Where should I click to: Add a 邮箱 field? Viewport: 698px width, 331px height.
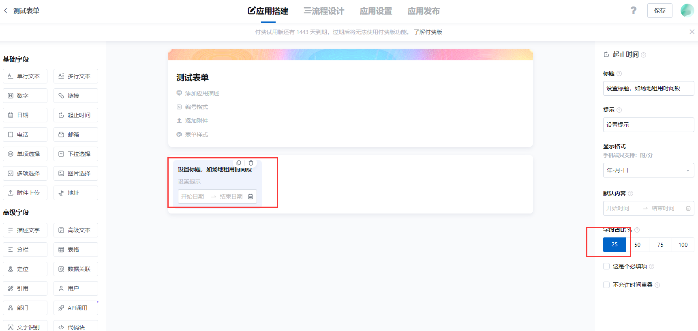(x=76, y=135)
